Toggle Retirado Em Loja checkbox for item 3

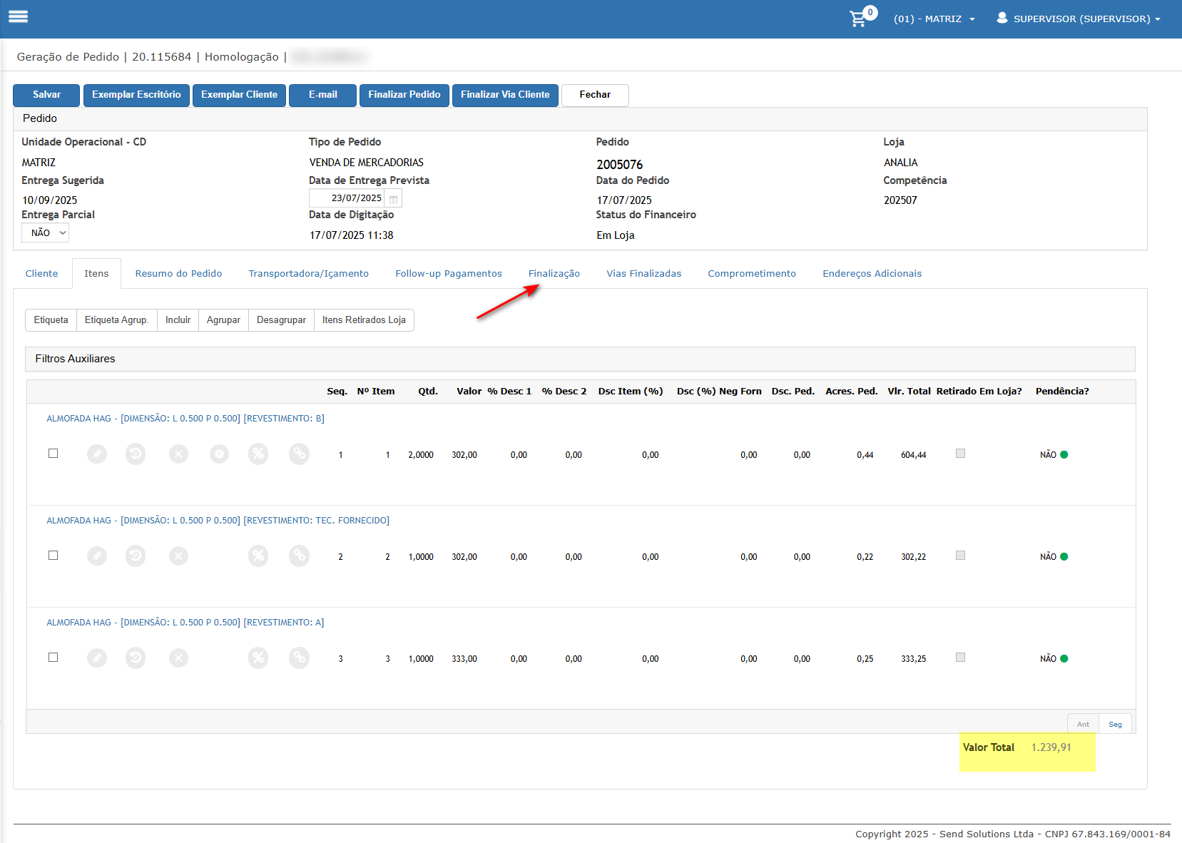960,658
